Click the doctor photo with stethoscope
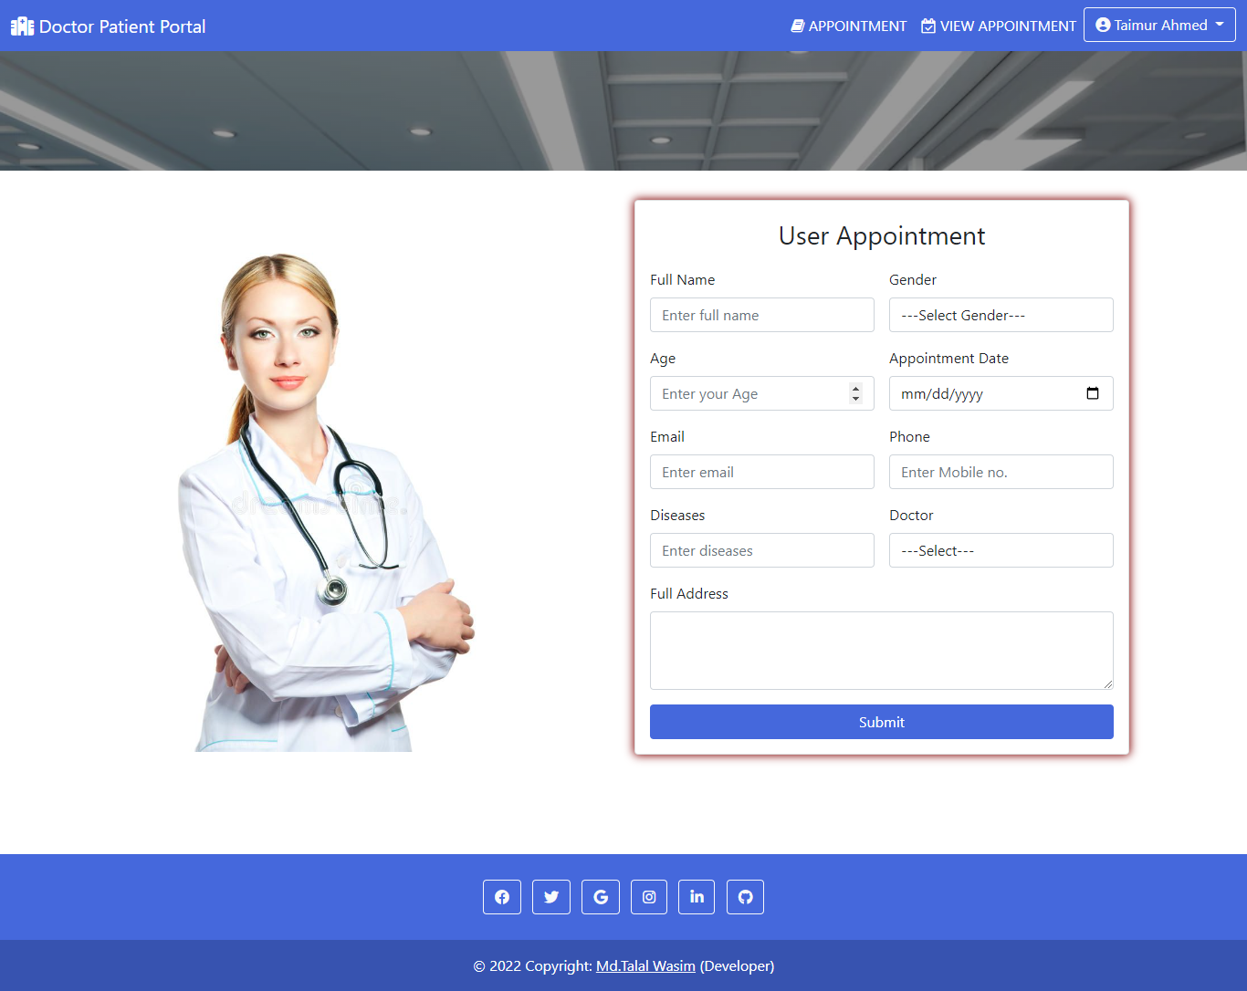This screenshot has width=1247, height=991. click(326, 503)
